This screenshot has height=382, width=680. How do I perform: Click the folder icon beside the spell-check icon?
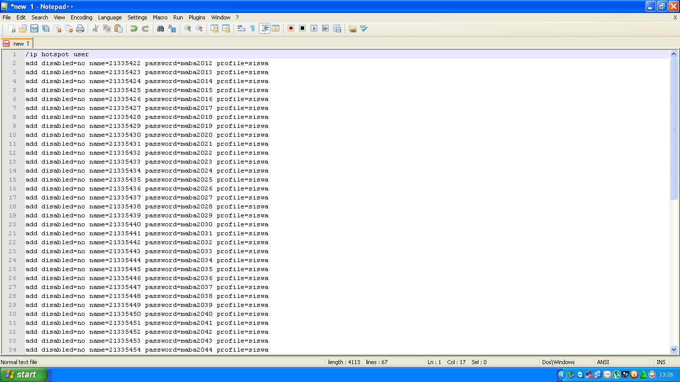pos(352,29)
